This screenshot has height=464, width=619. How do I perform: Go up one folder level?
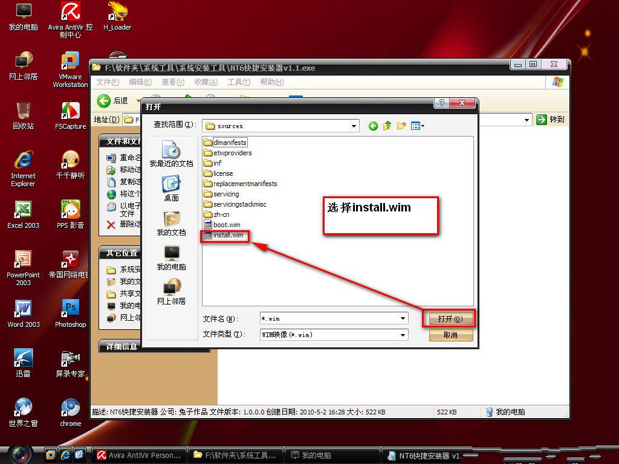(386, 126)
